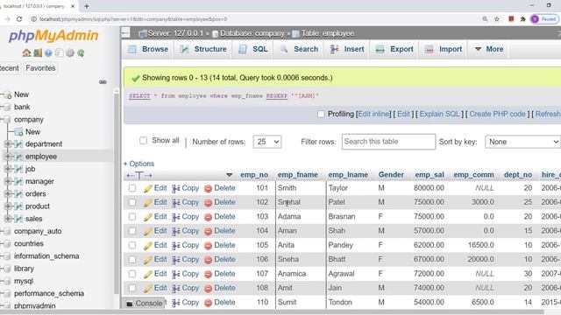Viewport: 561px width, 315px height.
Task: Click the Filter rows search field
Action: tap(388, 142)
